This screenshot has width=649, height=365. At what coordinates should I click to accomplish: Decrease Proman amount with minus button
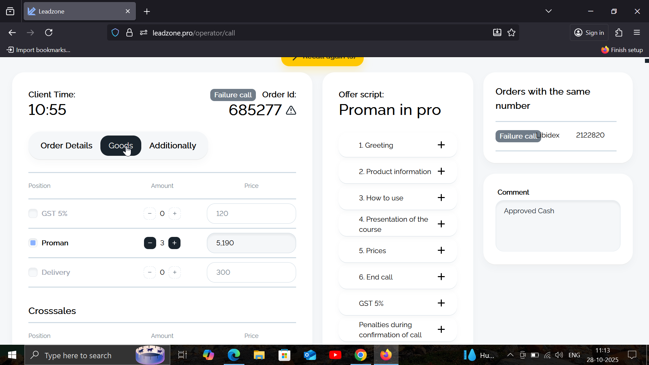(150, 243)
